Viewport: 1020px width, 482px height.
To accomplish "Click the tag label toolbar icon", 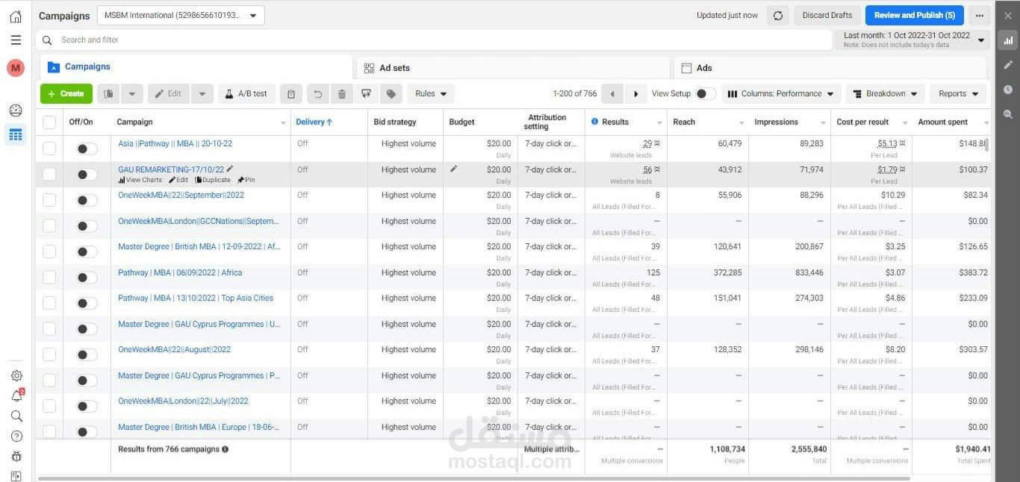I will click(391, 94).
